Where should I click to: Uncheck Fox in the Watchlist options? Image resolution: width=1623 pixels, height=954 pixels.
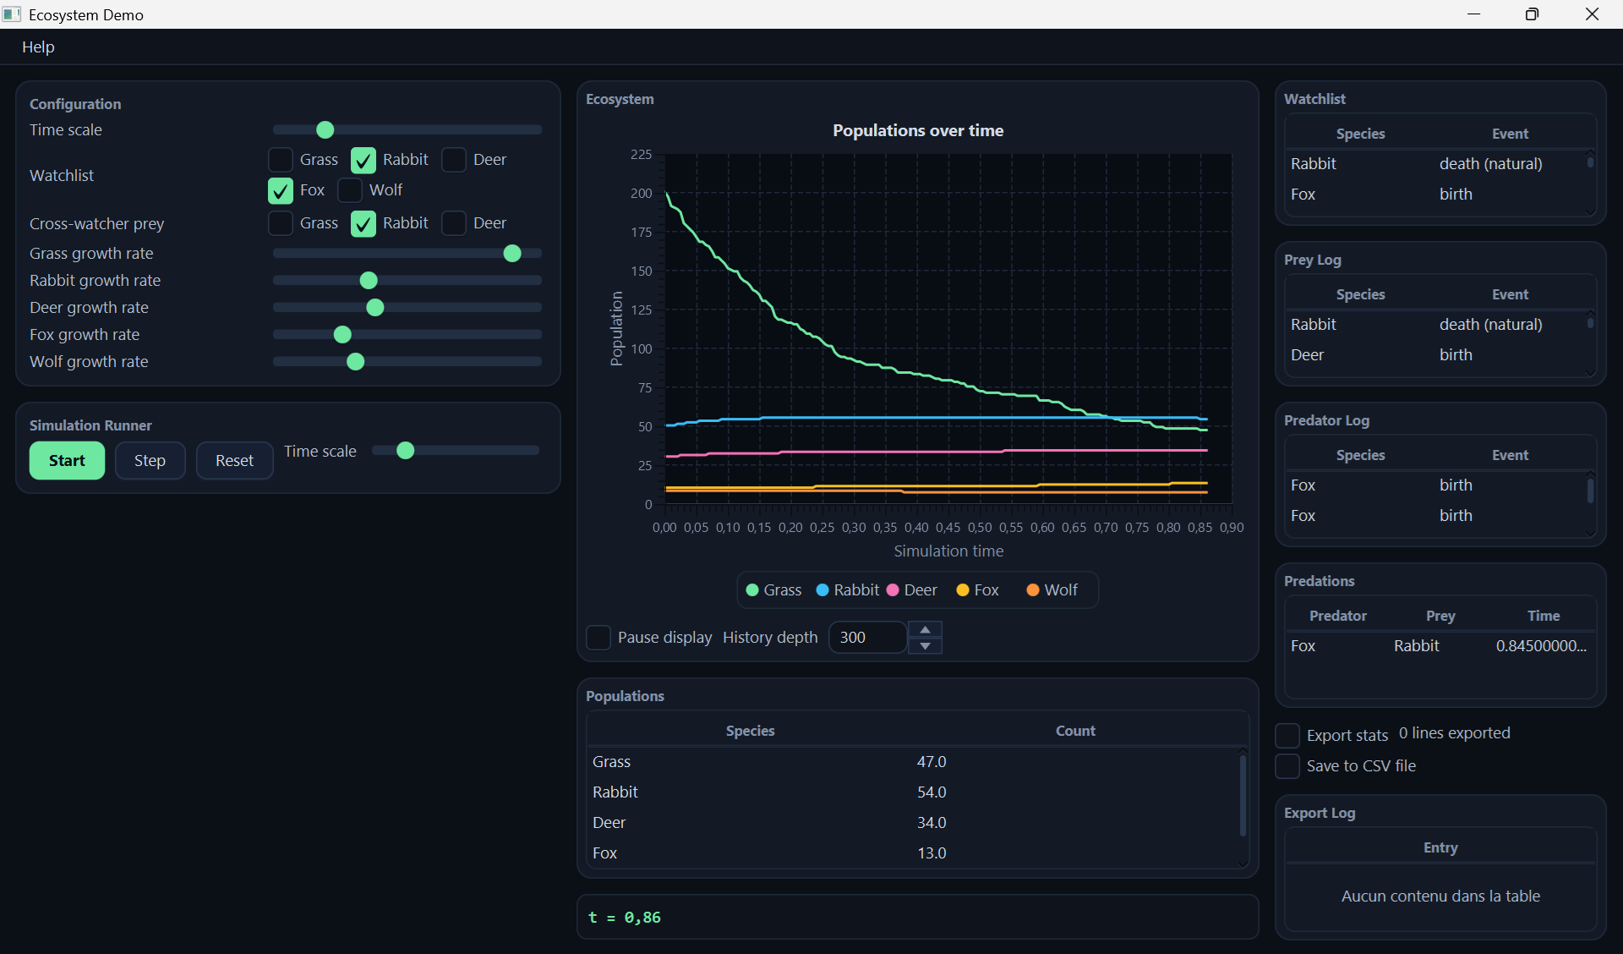coord(281,190)
